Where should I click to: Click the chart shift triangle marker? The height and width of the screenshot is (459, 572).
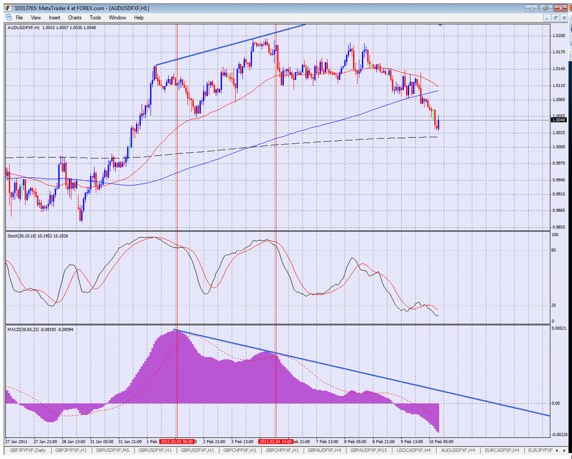pyautogui.click(x=440, y=25)
